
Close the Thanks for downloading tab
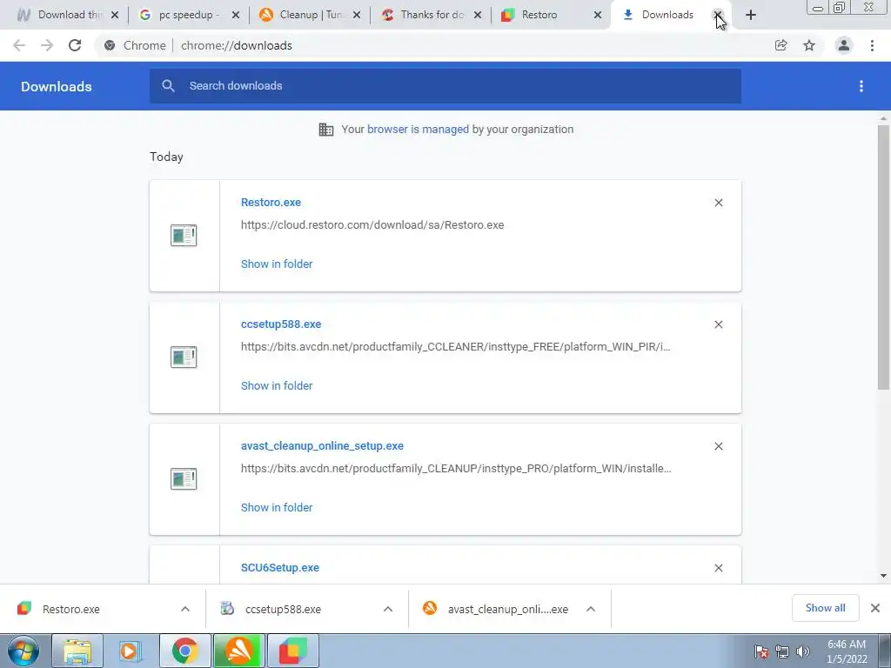tap(478, 16)
